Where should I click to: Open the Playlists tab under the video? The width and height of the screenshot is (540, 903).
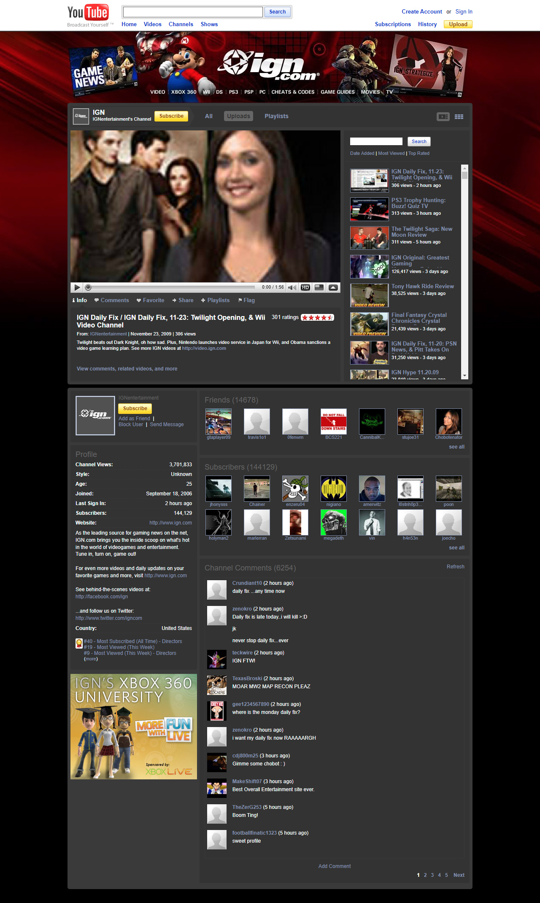click(x=215, y=300)
